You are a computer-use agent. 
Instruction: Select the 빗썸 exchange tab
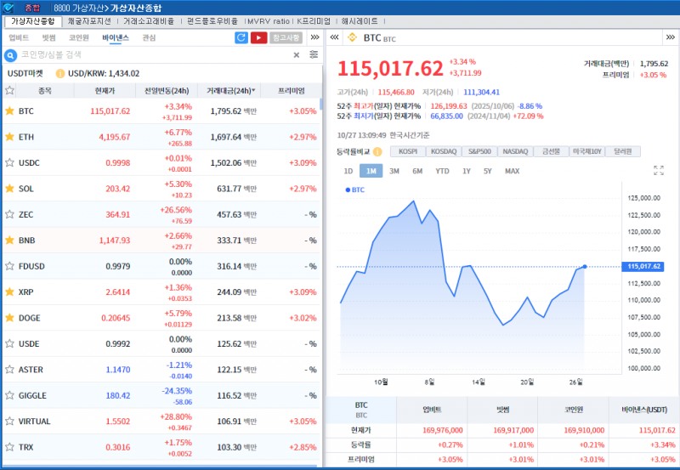[x=49, y=37]
